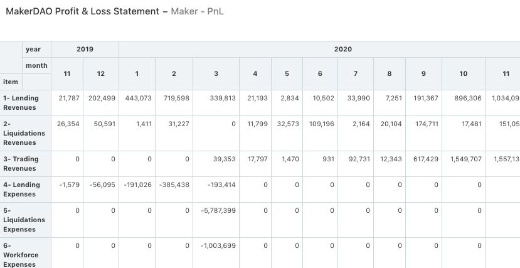Select month 10 column header
520x268 pixels.
(464, 73)
